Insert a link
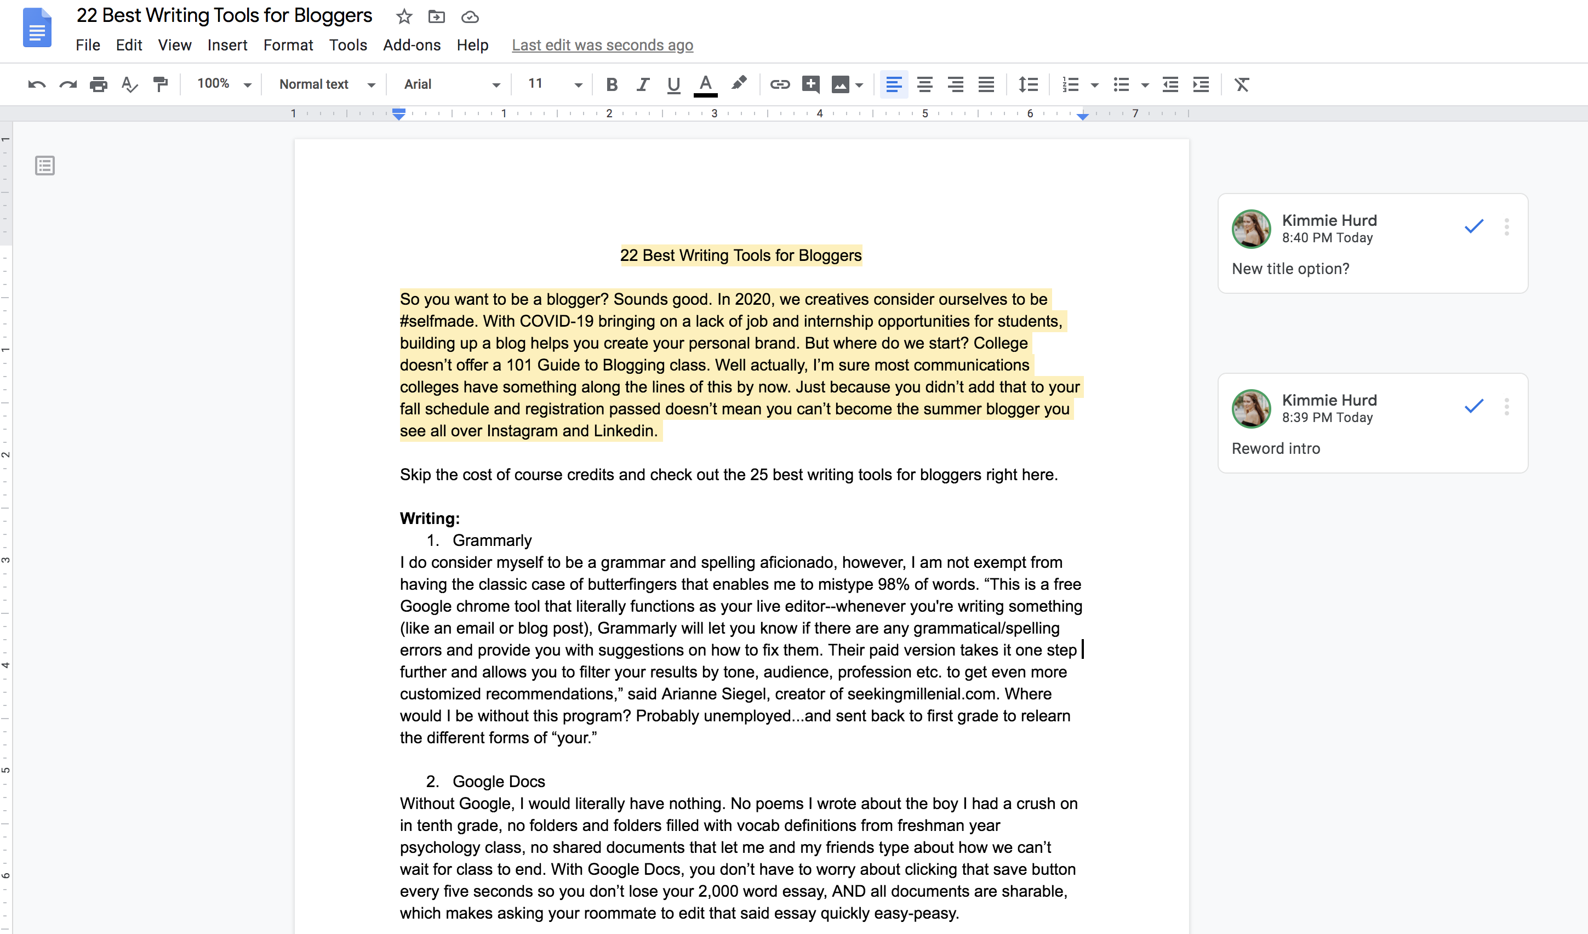Viewport: 1588px width, 934px height. (780, 84)
